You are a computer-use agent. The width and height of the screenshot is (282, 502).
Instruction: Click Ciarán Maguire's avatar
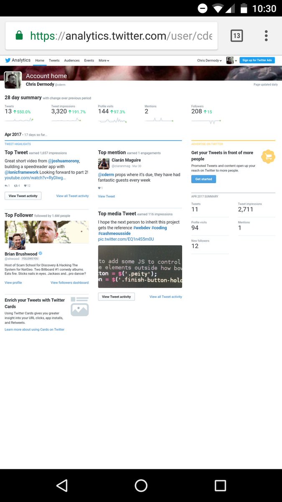tap(104, 164)
